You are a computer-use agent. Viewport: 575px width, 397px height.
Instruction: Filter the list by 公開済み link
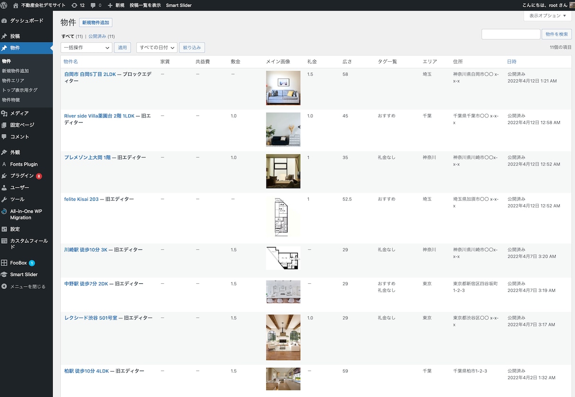97,36
